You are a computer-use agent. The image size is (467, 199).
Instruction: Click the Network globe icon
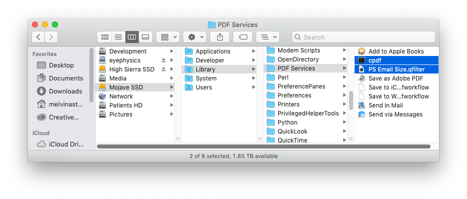pos(102,96)
